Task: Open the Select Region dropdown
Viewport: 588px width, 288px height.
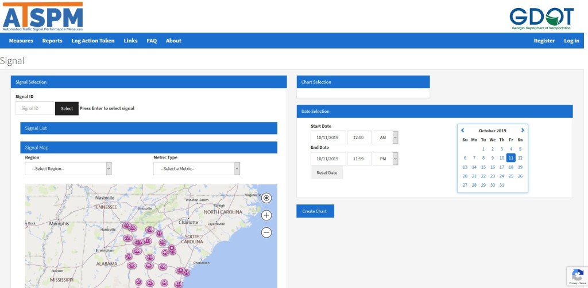Action: 68,168
